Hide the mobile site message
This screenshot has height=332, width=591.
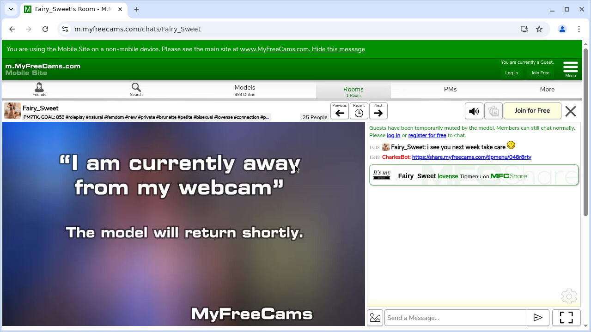[x=338, y=49]
